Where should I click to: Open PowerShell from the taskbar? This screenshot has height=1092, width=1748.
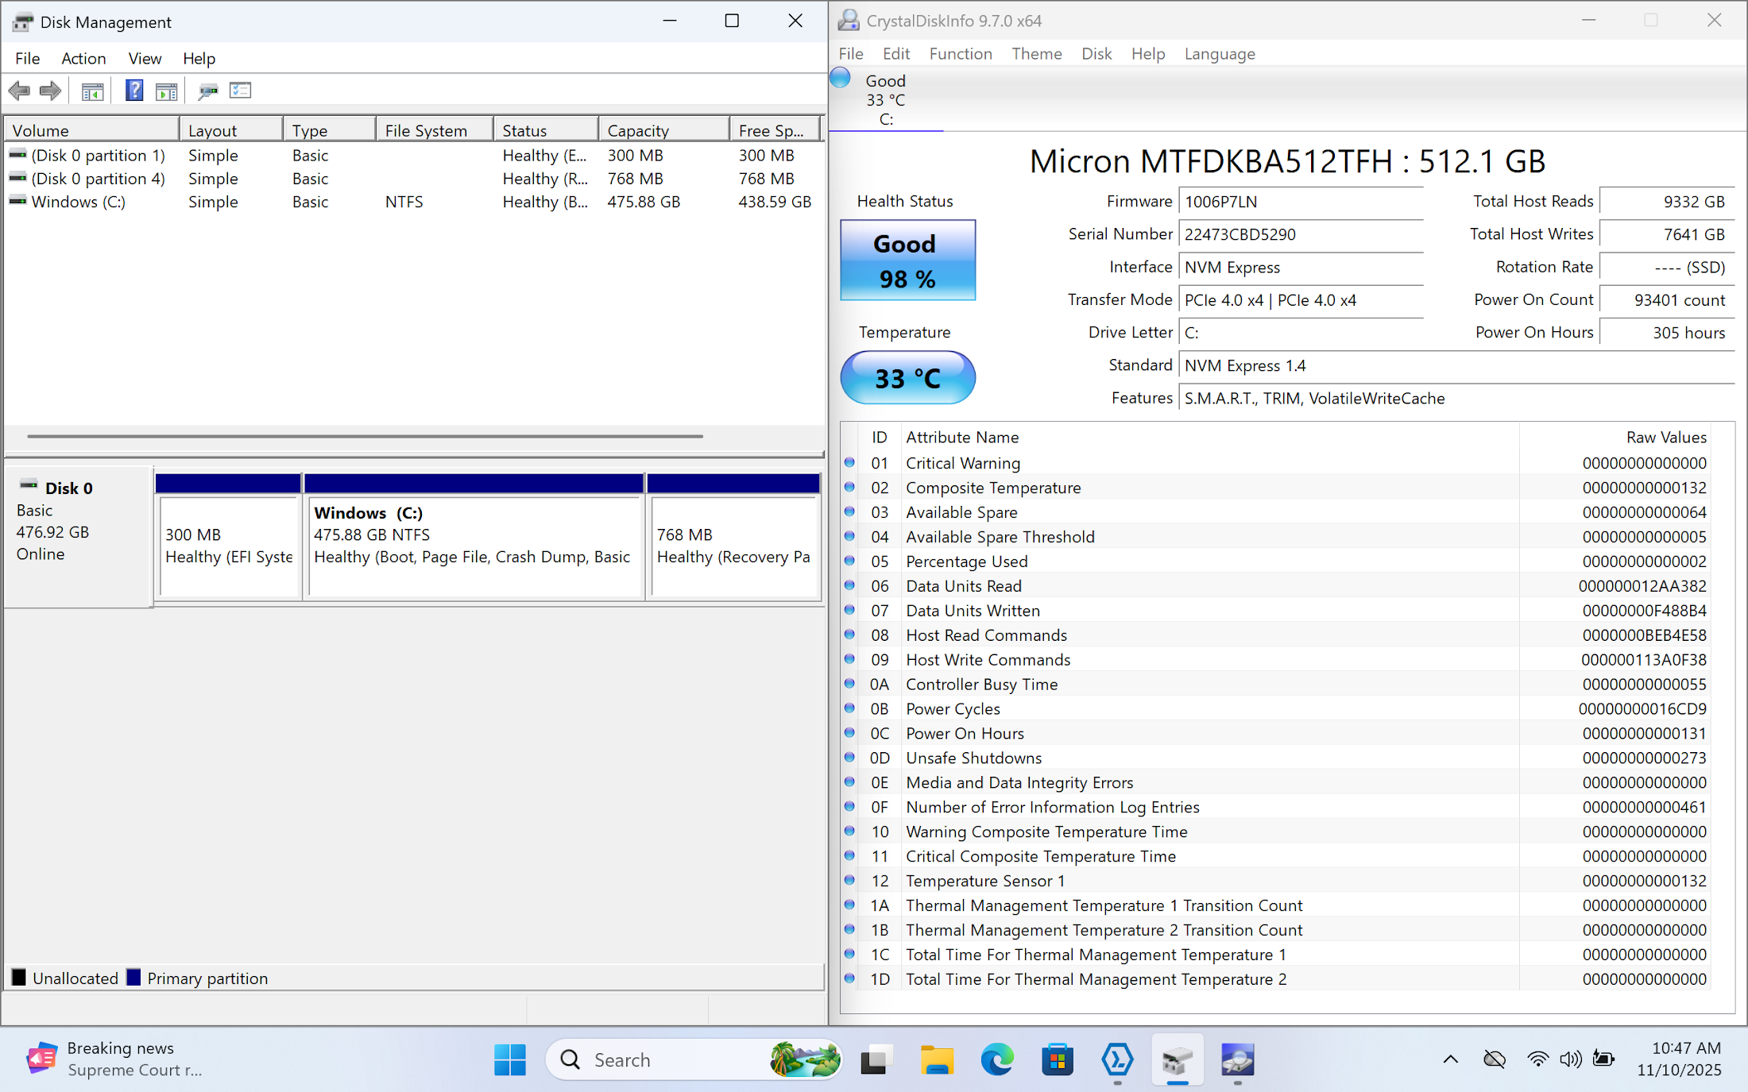[1117, 1059]
